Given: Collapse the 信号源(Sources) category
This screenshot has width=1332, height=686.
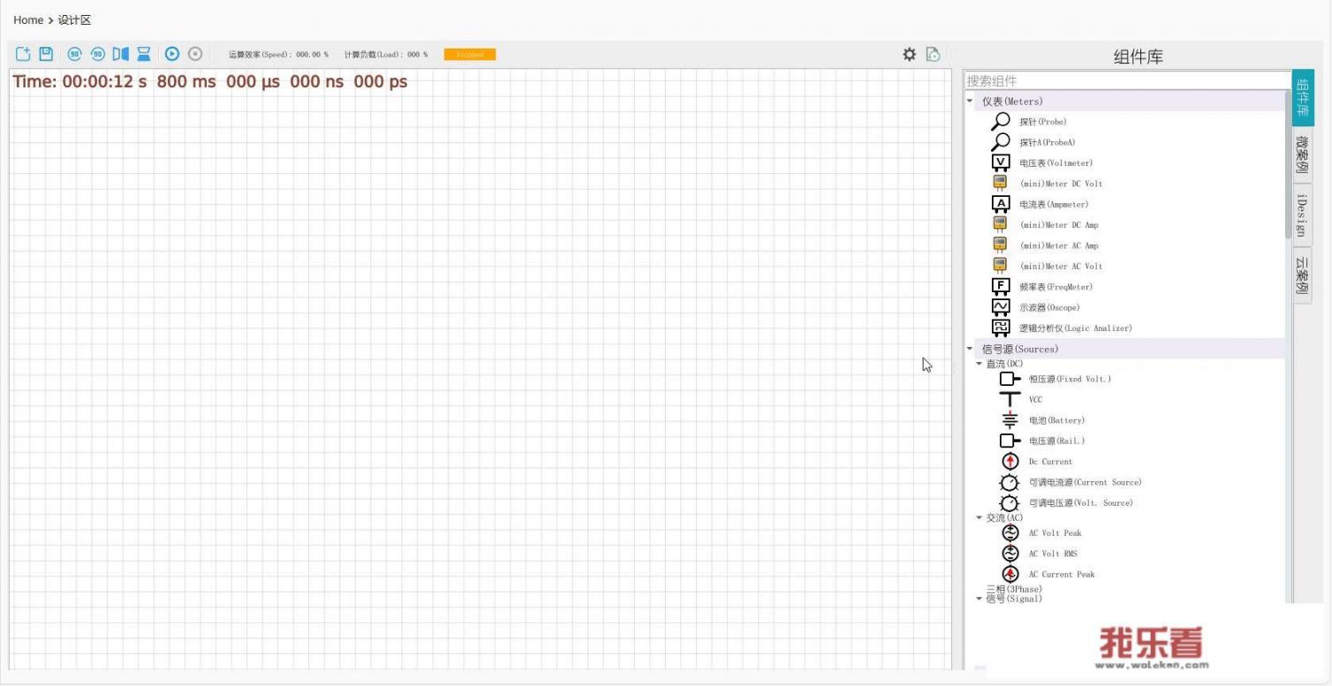Looking at the screenshot, I should pos(970,349).
